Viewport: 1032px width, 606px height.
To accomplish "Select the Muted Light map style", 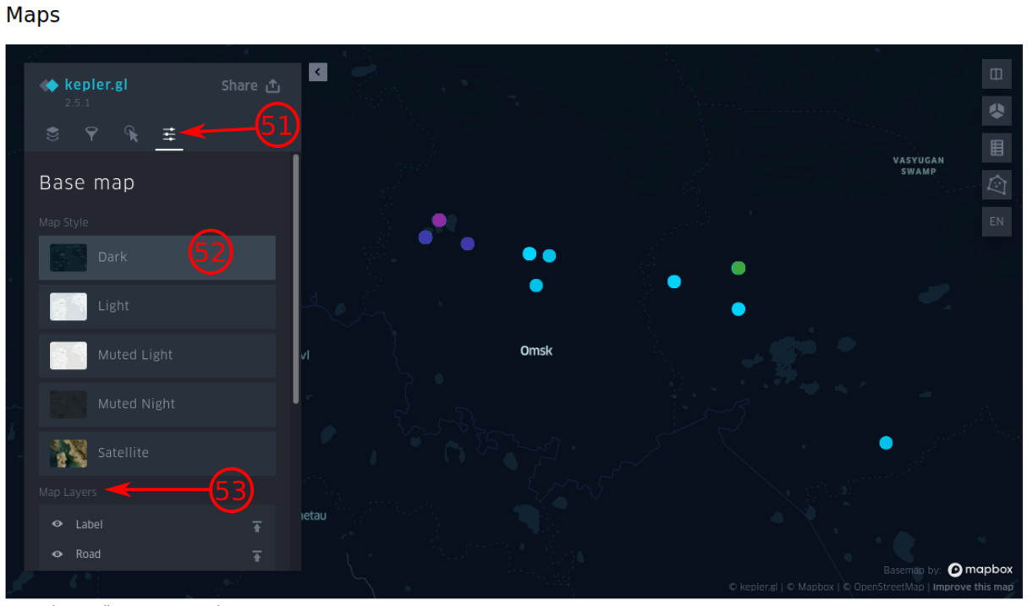I will point(156,355).
